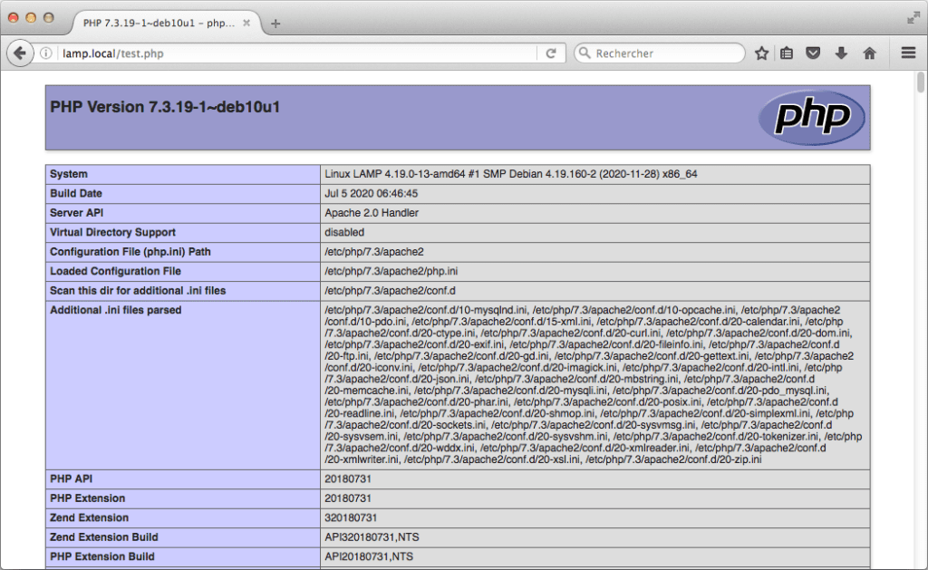Screen dimensions: 928x570
Task: Bookmark this page using the star icon
Action: (761, 53)
